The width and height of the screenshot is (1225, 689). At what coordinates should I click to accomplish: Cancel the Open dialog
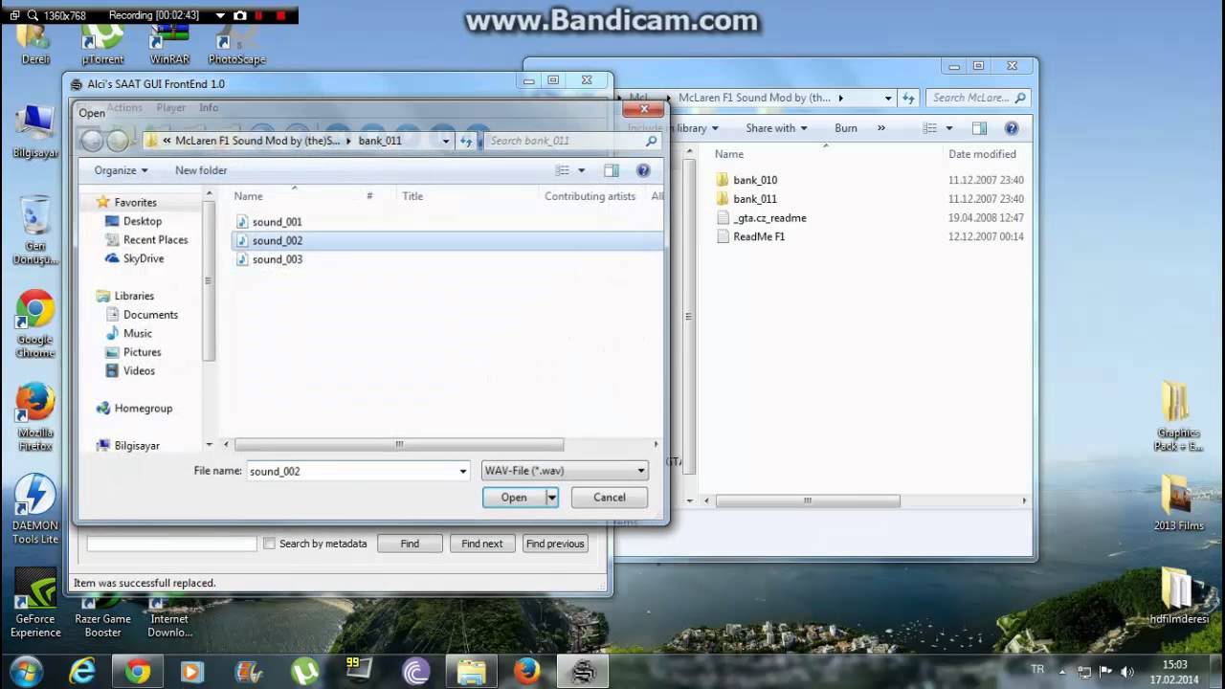pos(610,498)
